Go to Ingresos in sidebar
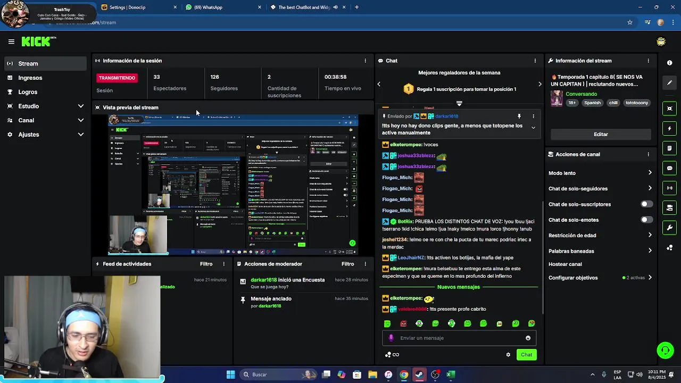The width and height of the screenshot is (681, 383). coord(45,78)
